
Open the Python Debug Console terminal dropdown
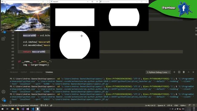pos(158,72)
